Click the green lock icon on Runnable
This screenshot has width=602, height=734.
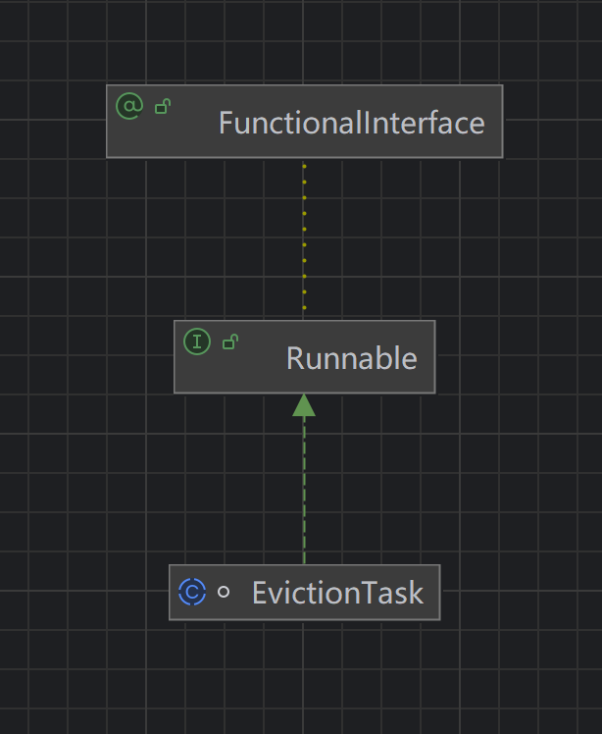pos(229,341)
